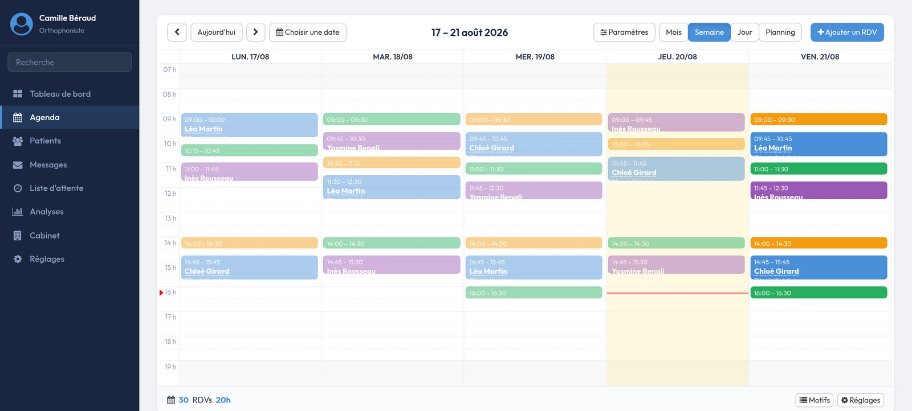Image resolution: width=912 pixels, height=411 pixels.
Task: Open the Choisir une date picker
Action: click(308, 32)
